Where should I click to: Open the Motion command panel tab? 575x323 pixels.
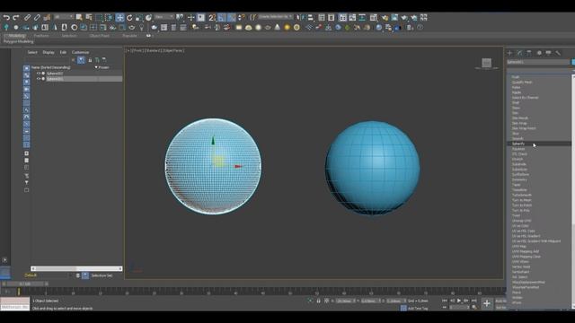(539, 53)
